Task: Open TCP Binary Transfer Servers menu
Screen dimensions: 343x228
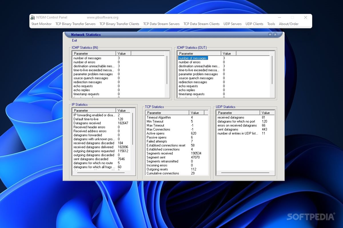Action: point(75,24)
